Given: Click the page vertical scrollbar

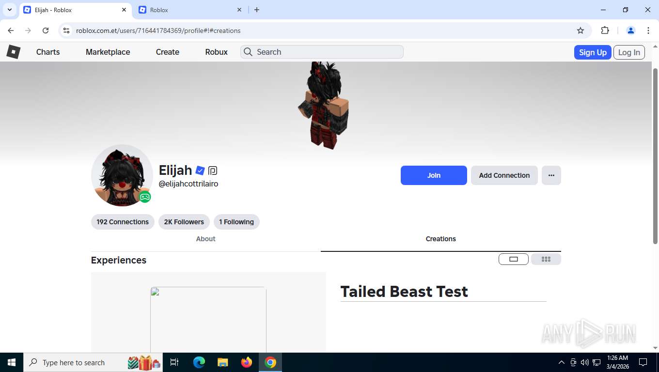Looking at the screenshot, I should 655,156.
